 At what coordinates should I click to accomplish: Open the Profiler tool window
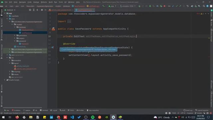pos(80,110)
